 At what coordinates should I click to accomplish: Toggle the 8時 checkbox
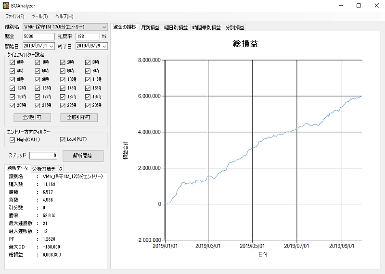[x=13, y=79]
